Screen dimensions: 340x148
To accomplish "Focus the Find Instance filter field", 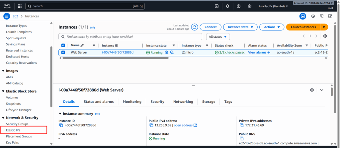I will coord(130,37).
